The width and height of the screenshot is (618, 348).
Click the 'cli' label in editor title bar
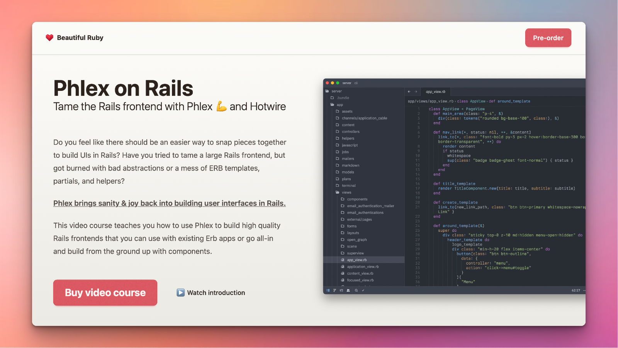pos(356,83)
